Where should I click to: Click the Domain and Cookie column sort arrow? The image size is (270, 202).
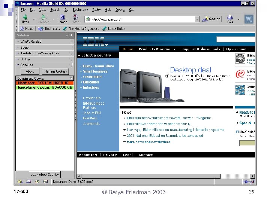point(71,78)
